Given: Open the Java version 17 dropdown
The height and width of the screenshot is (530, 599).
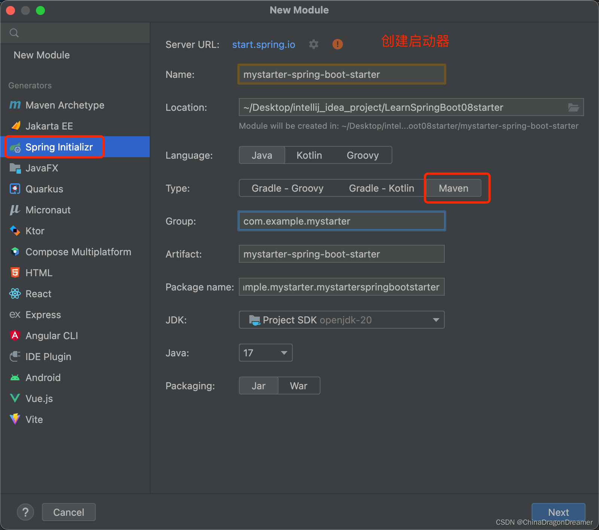Looking at the screenshot, I should pos(266,353).
